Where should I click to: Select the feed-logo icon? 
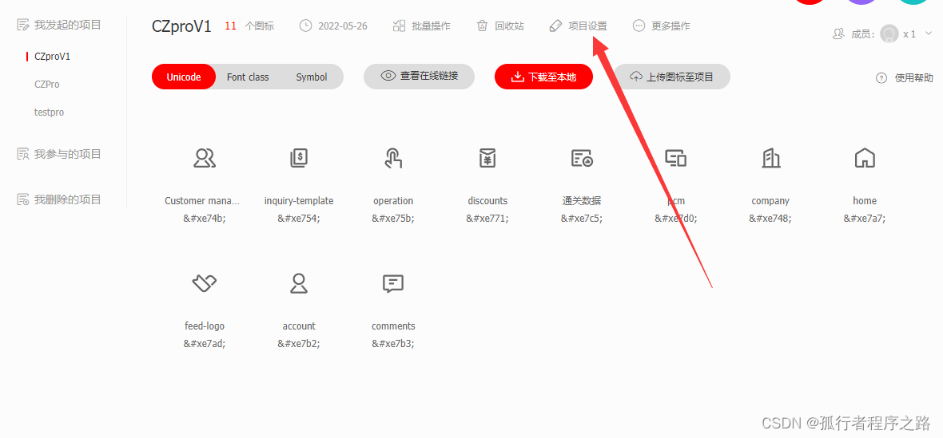pyautogui.click(x=205, y=283)
